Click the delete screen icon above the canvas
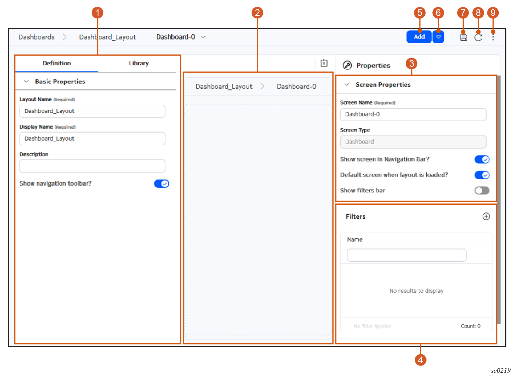Viewport: 514px width, 375px height. 324,63
